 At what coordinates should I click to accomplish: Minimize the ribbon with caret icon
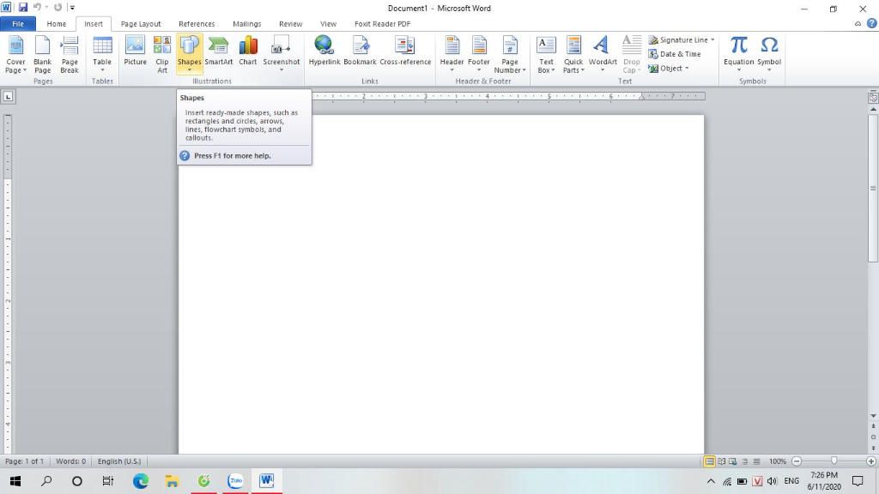858,24
